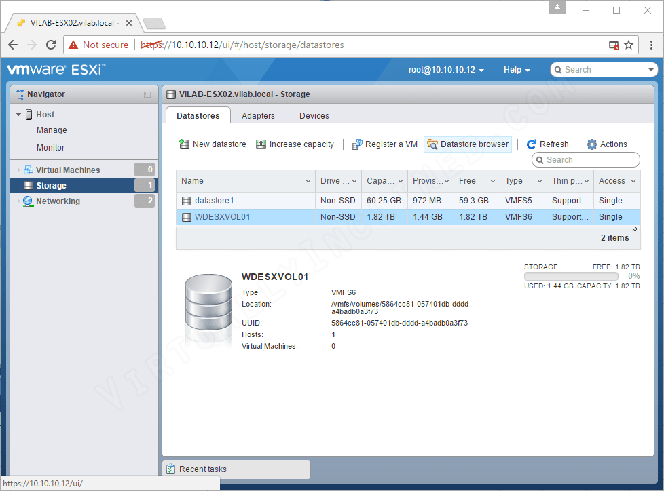Screen dimensions: 664x491
Task: Open the root@10.10.10.12 user dropdown
Action: pyautogui.click(x=446, y=69)
